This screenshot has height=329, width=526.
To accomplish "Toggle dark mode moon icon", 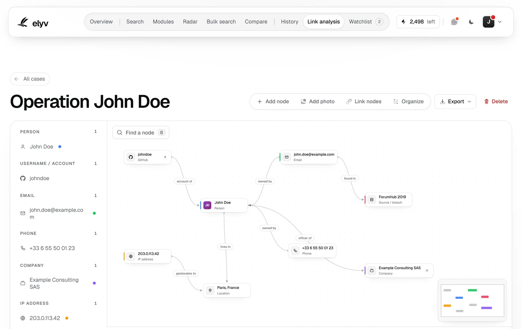I will tap(471, 22).
